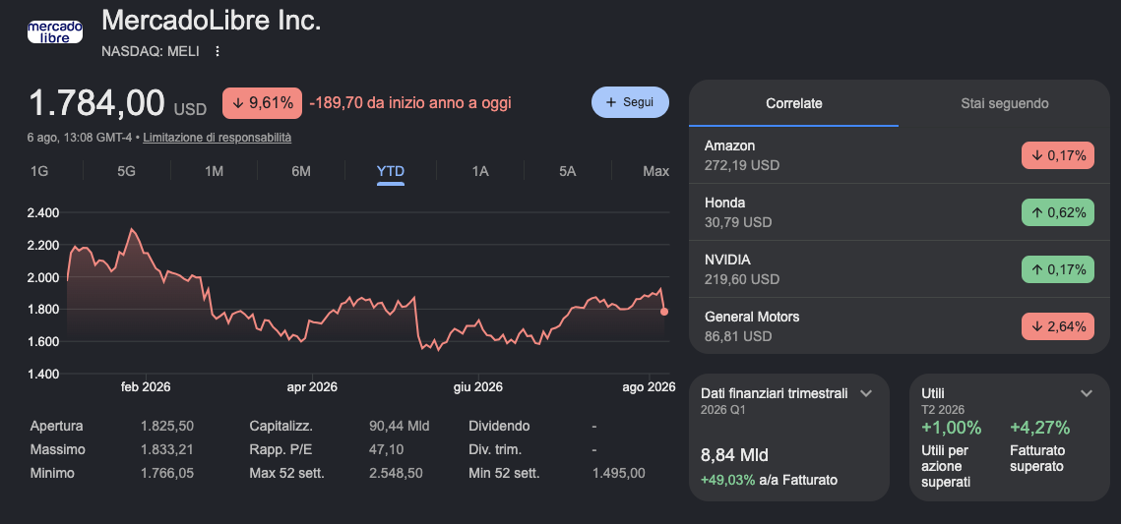
Task: Click the Minimo value 1.766,05
Action: [167, 473]
